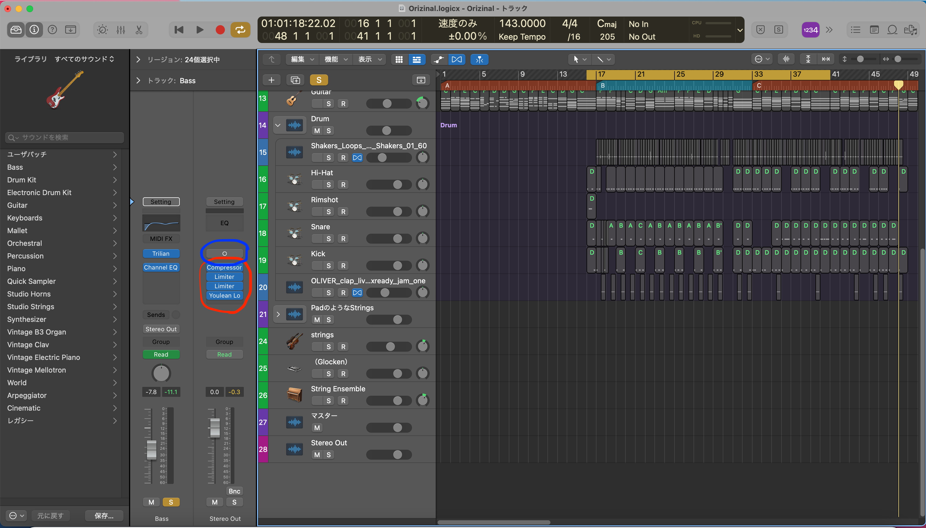The height and width of the screenshot is (528, 926).
Task: Click the Add Track plus button
Action: 271,80
